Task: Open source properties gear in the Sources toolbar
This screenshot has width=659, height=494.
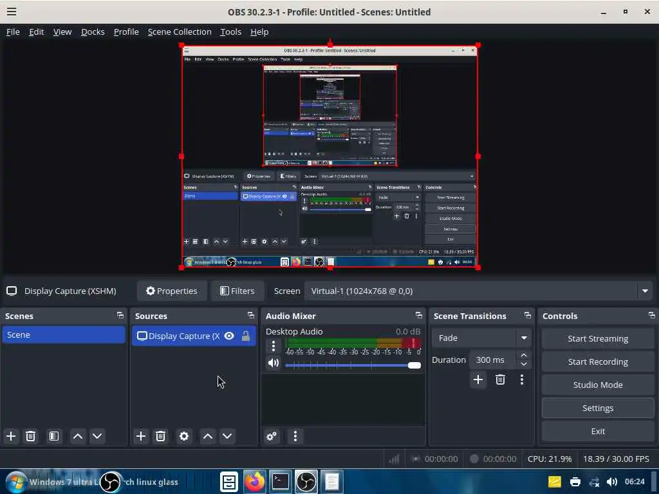Action: click(x=184, y=436)
